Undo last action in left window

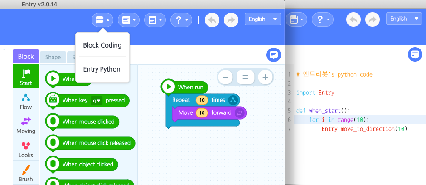(x=212, y=20)
